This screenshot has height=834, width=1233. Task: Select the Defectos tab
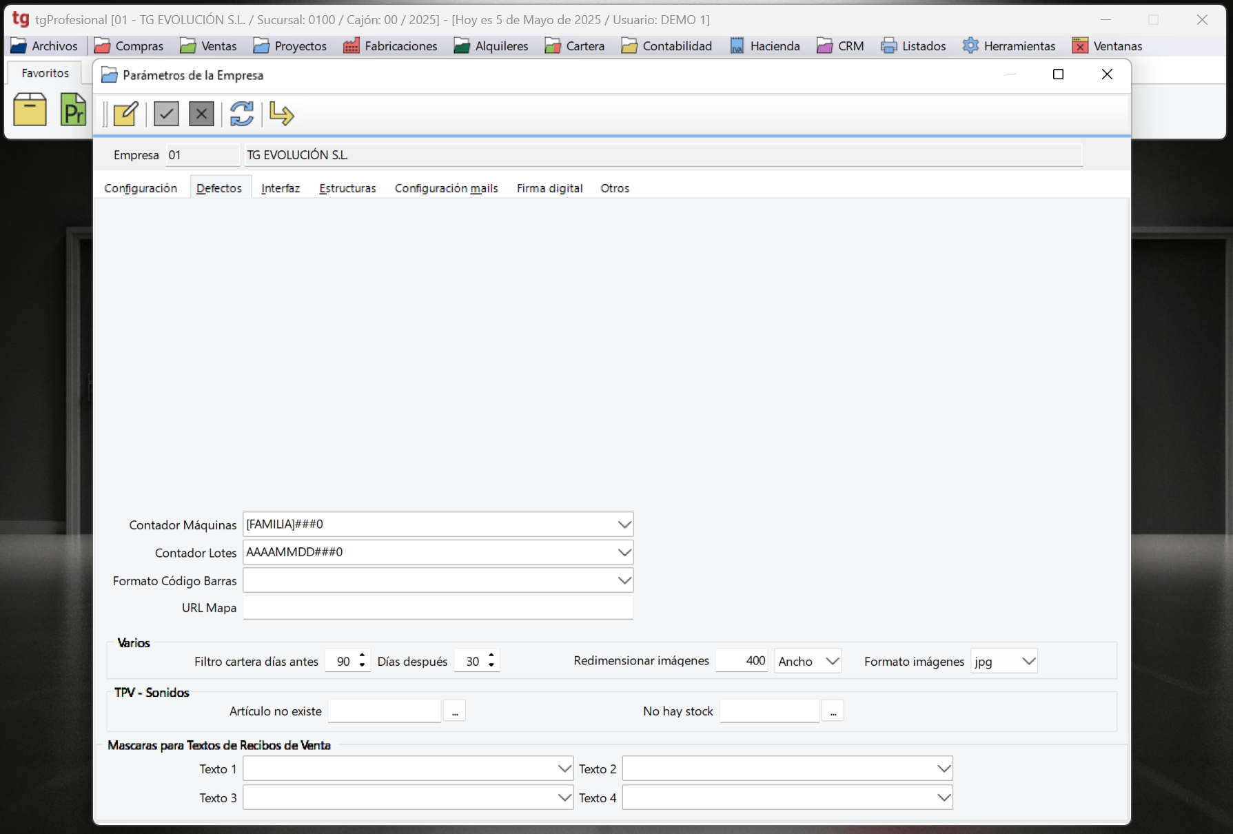click(x=219, y=188)
